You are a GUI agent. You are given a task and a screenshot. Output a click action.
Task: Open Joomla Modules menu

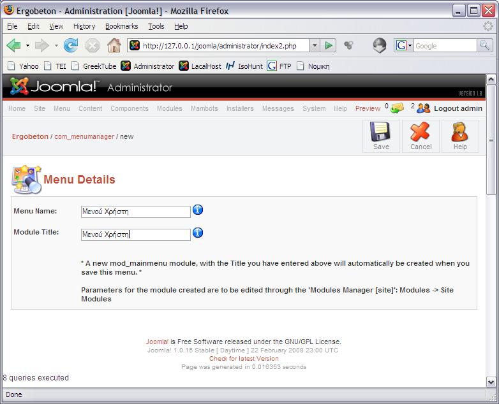pos(169,108)
